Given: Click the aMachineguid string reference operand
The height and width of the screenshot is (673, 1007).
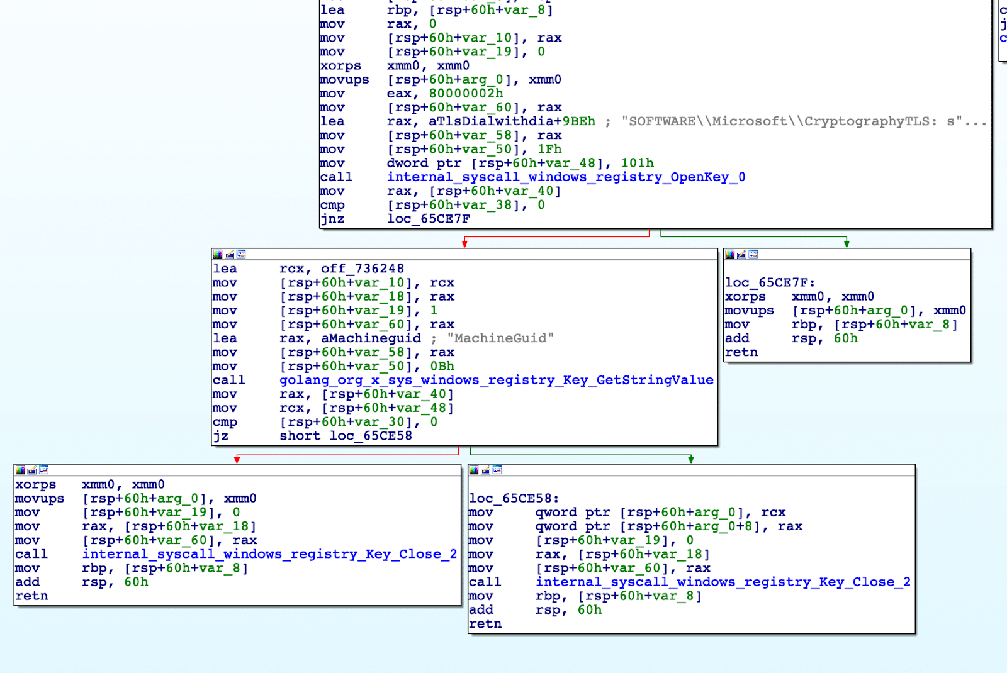Looking at the screenshot, I should [x=371, y=338].
